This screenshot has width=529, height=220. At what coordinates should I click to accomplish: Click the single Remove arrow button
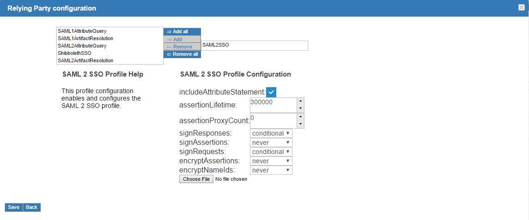point(182,47)
